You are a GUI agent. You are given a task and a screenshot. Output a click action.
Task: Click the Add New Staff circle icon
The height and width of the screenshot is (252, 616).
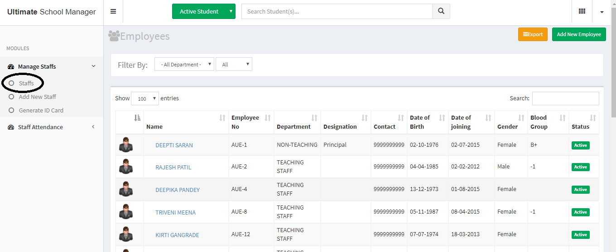[12, 97]
